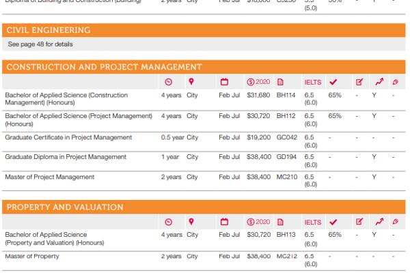Click the clock icon in Property and Valuation header
Viewport: 410px width, 273px height.
(x=169, y=222)
